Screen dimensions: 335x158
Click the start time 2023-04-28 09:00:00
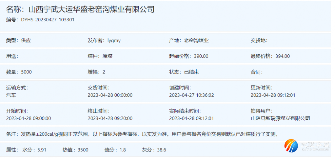coord(29,118)
